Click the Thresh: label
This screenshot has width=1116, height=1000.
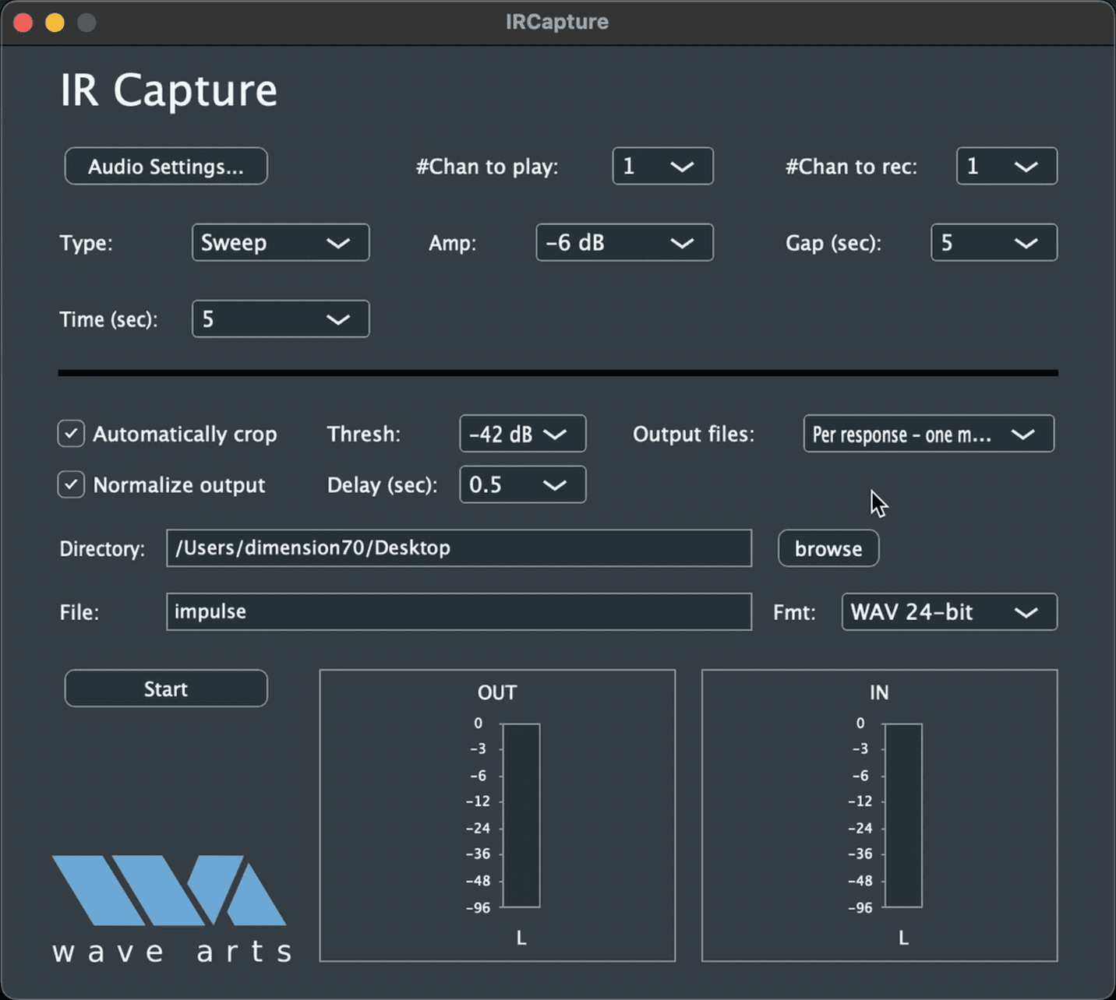pyautogui.click(x=363, y=434)
